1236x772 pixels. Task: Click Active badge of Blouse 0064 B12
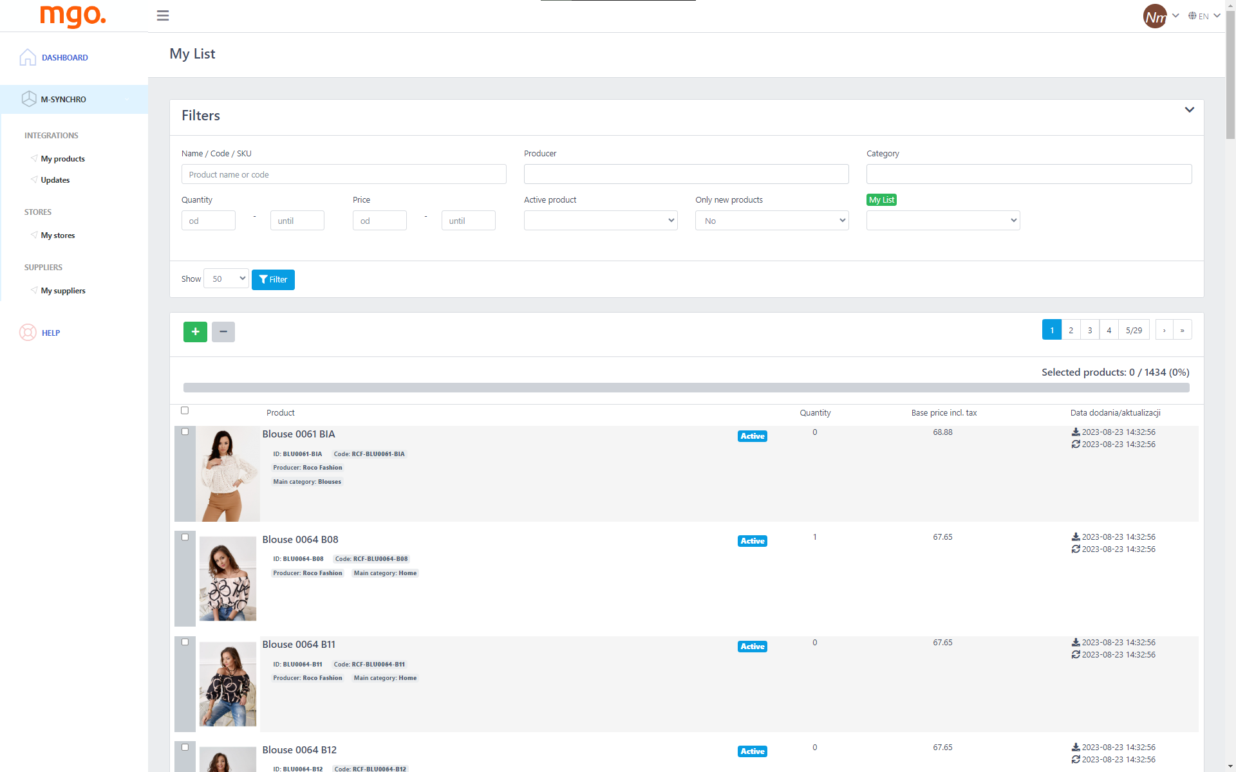point(752,751)
